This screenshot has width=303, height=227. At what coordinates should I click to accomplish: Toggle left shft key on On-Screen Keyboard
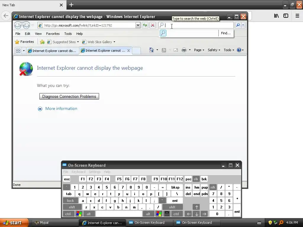point(72,207)
